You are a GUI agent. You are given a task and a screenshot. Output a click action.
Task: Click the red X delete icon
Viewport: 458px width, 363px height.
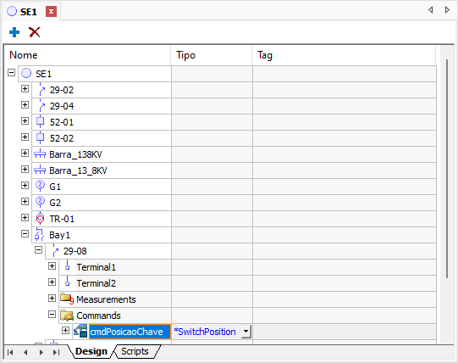point(35,32)
